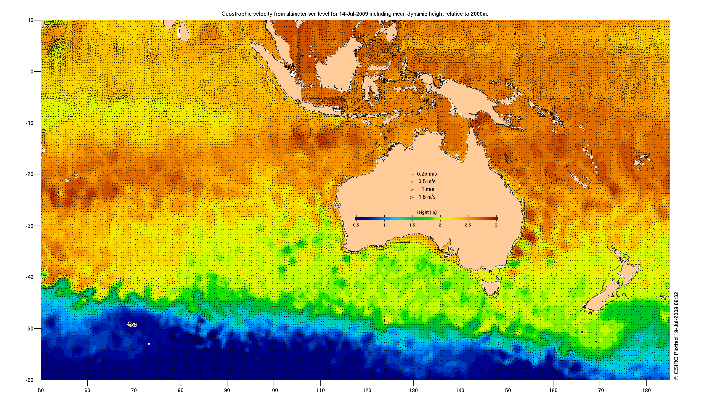The width and height of the screenshot is (708, 400).
Task: Click the "Height (m)" colorbar label
Action: point(426,212)
